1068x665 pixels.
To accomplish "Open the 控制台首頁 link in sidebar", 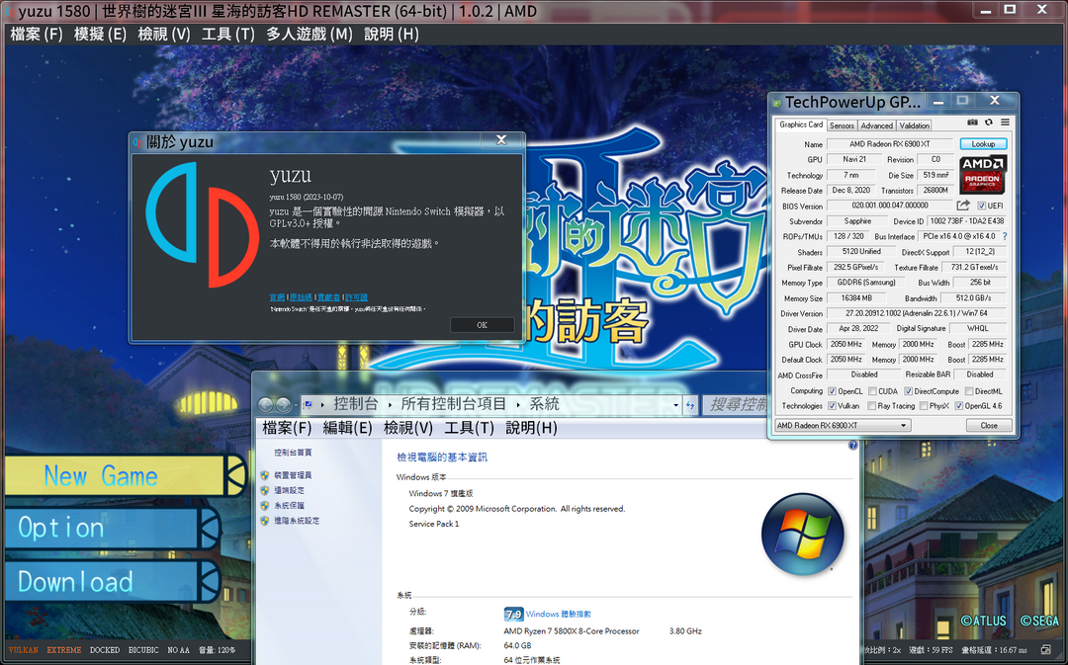I will click(x=293, y=453).
